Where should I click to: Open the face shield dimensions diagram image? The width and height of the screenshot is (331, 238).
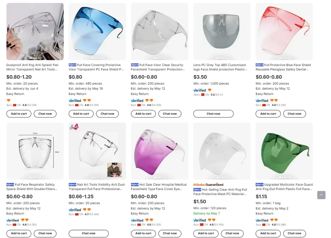pyautogui.click(x=35, y=151)
